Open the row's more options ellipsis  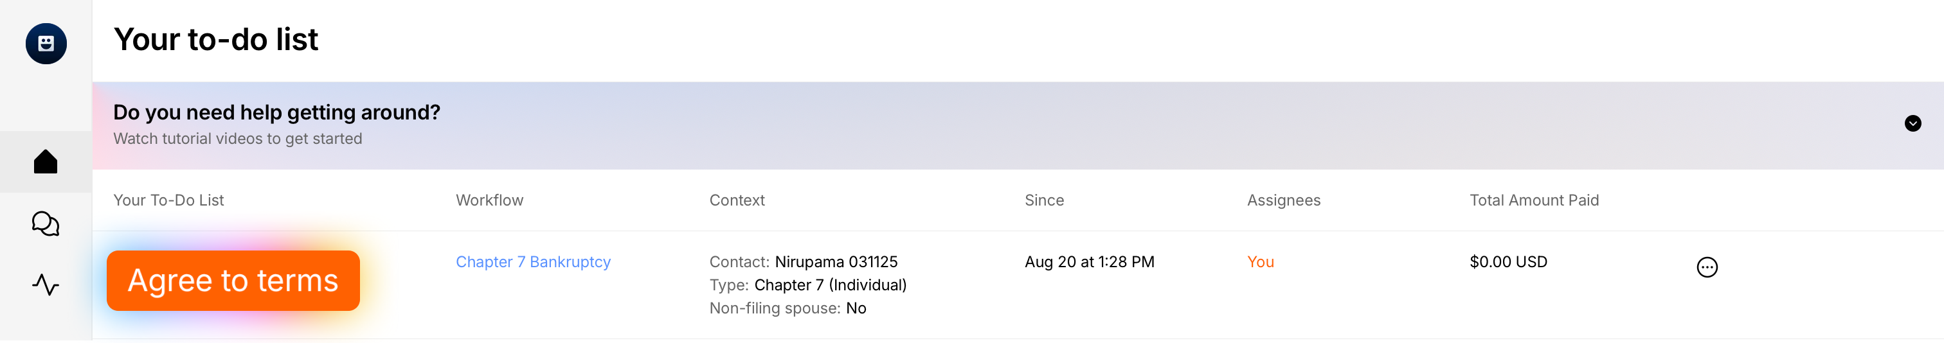[x=1707, y=268]
